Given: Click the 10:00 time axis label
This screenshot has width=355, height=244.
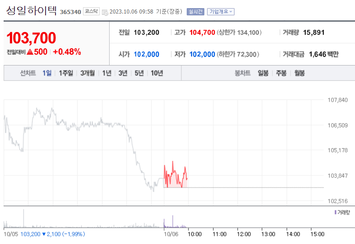Looking at the screenshot, I should tap(195, 234).
